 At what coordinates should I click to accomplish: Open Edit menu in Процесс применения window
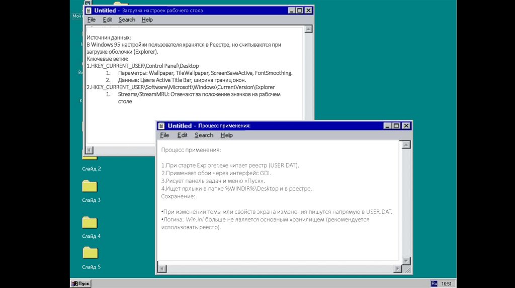tap(182, 135)
